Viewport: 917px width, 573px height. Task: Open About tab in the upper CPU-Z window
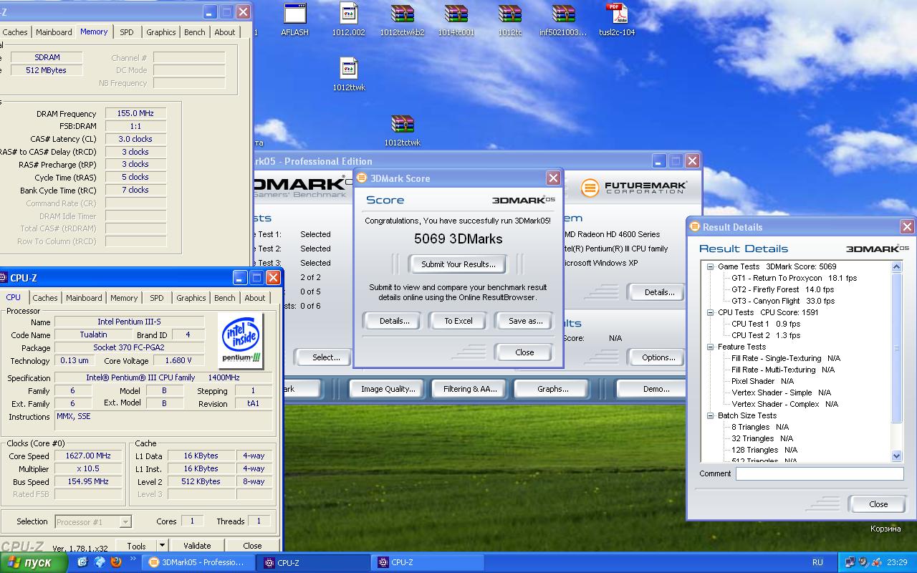point(225,32)
